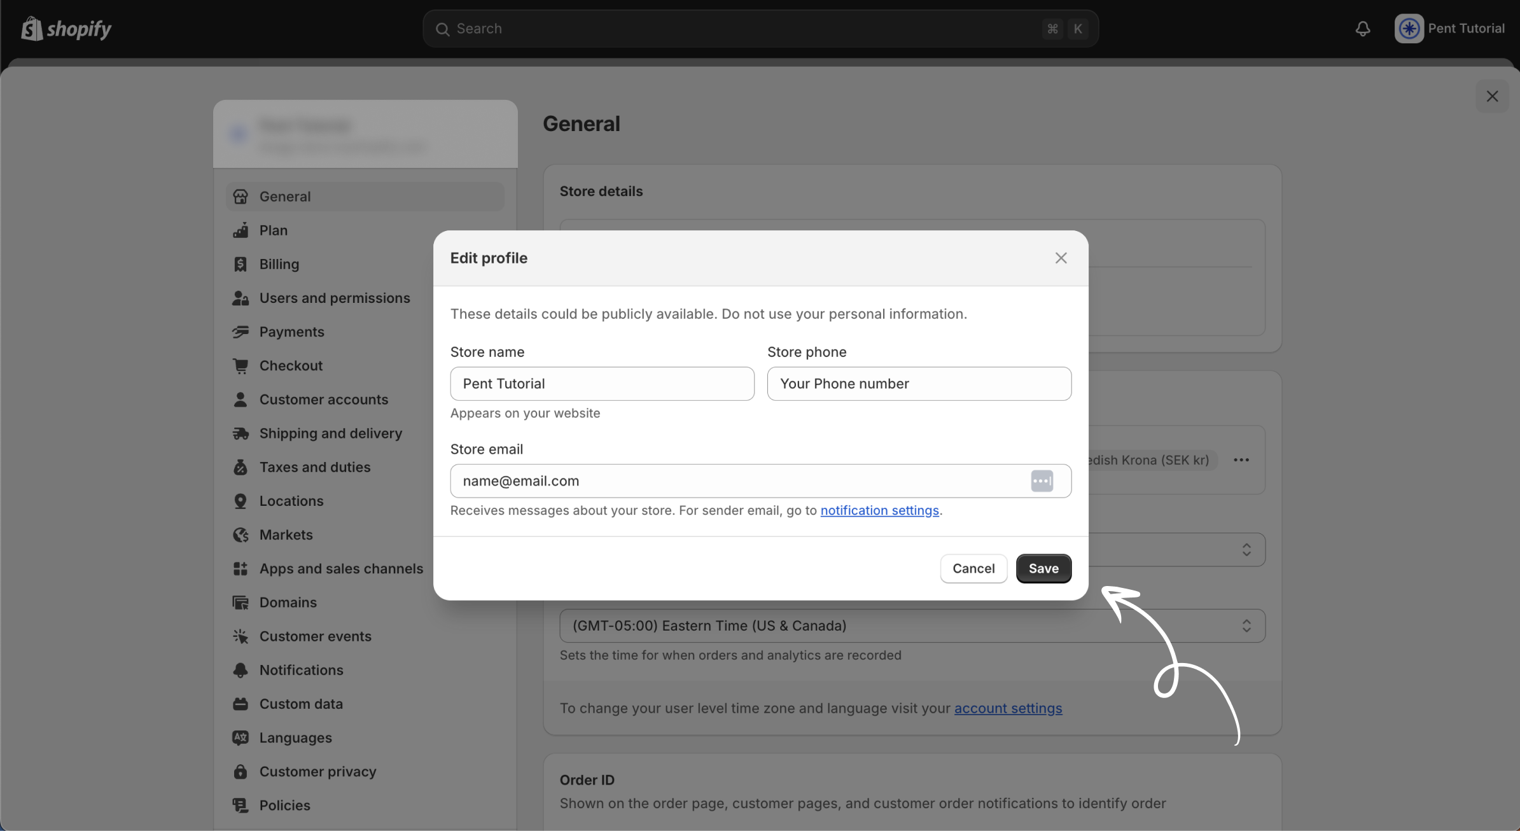
Task: Click the Customer events icon
Action: 241,636
